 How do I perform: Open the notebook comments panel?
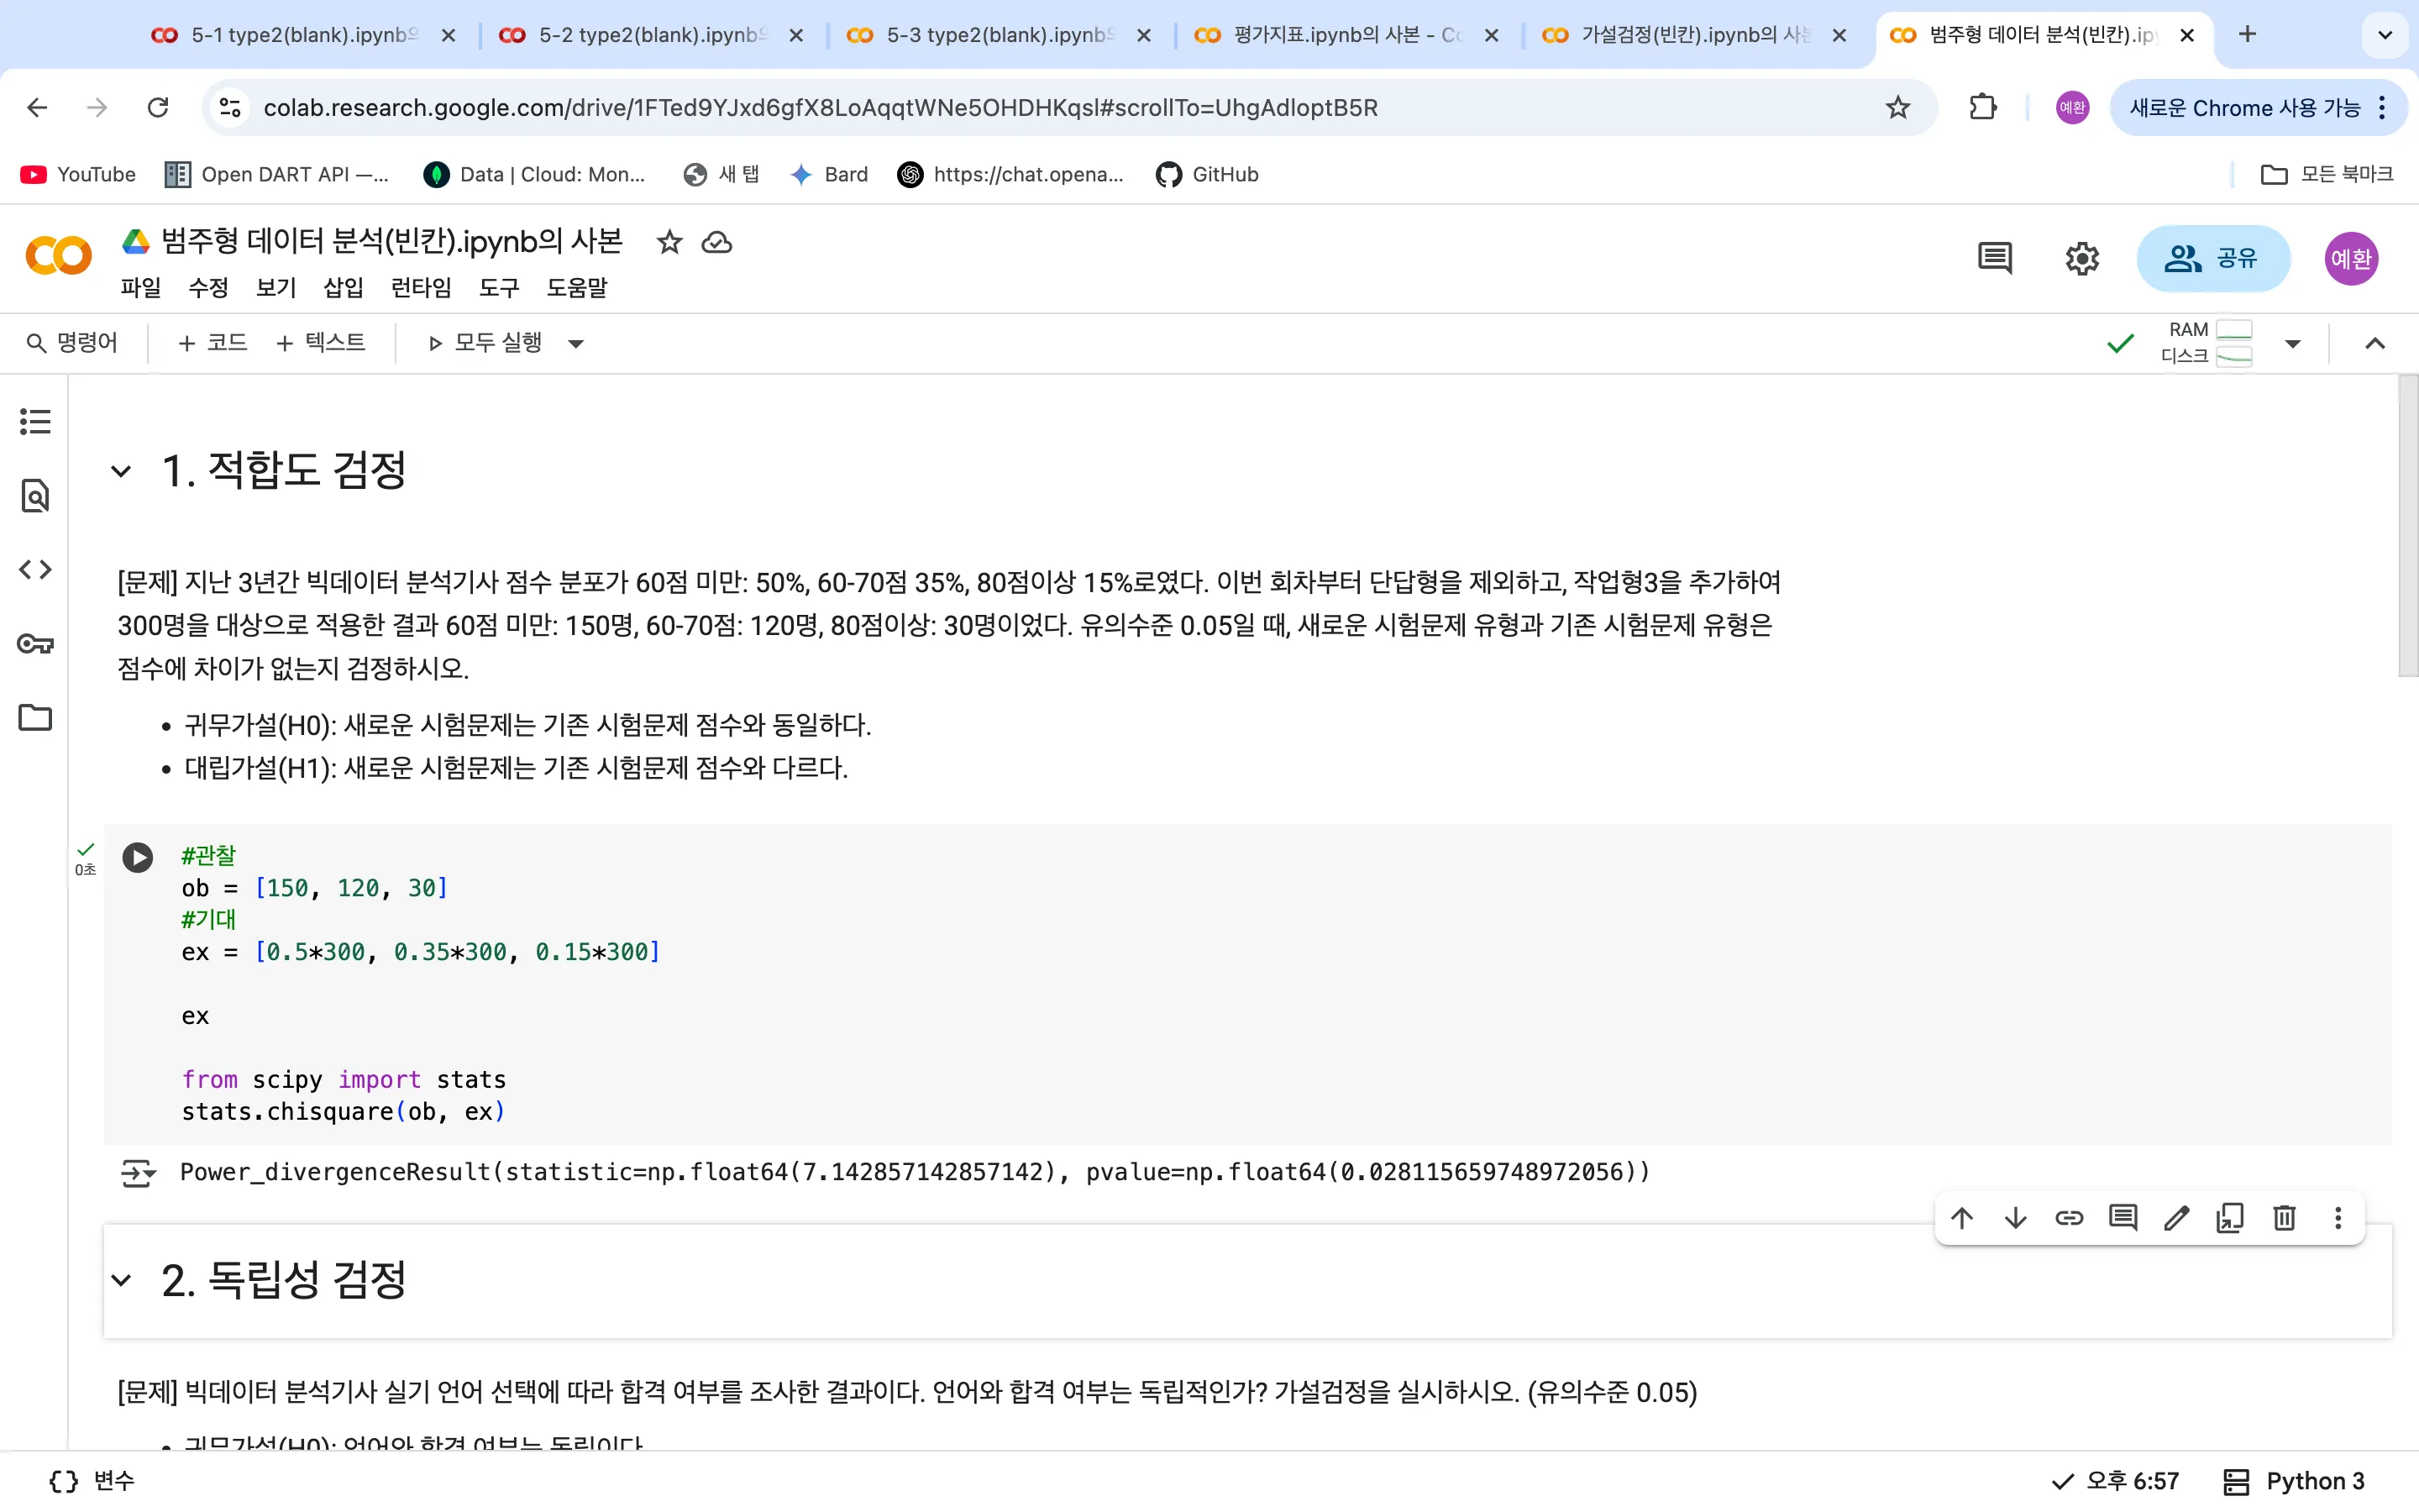(1994, 258)
